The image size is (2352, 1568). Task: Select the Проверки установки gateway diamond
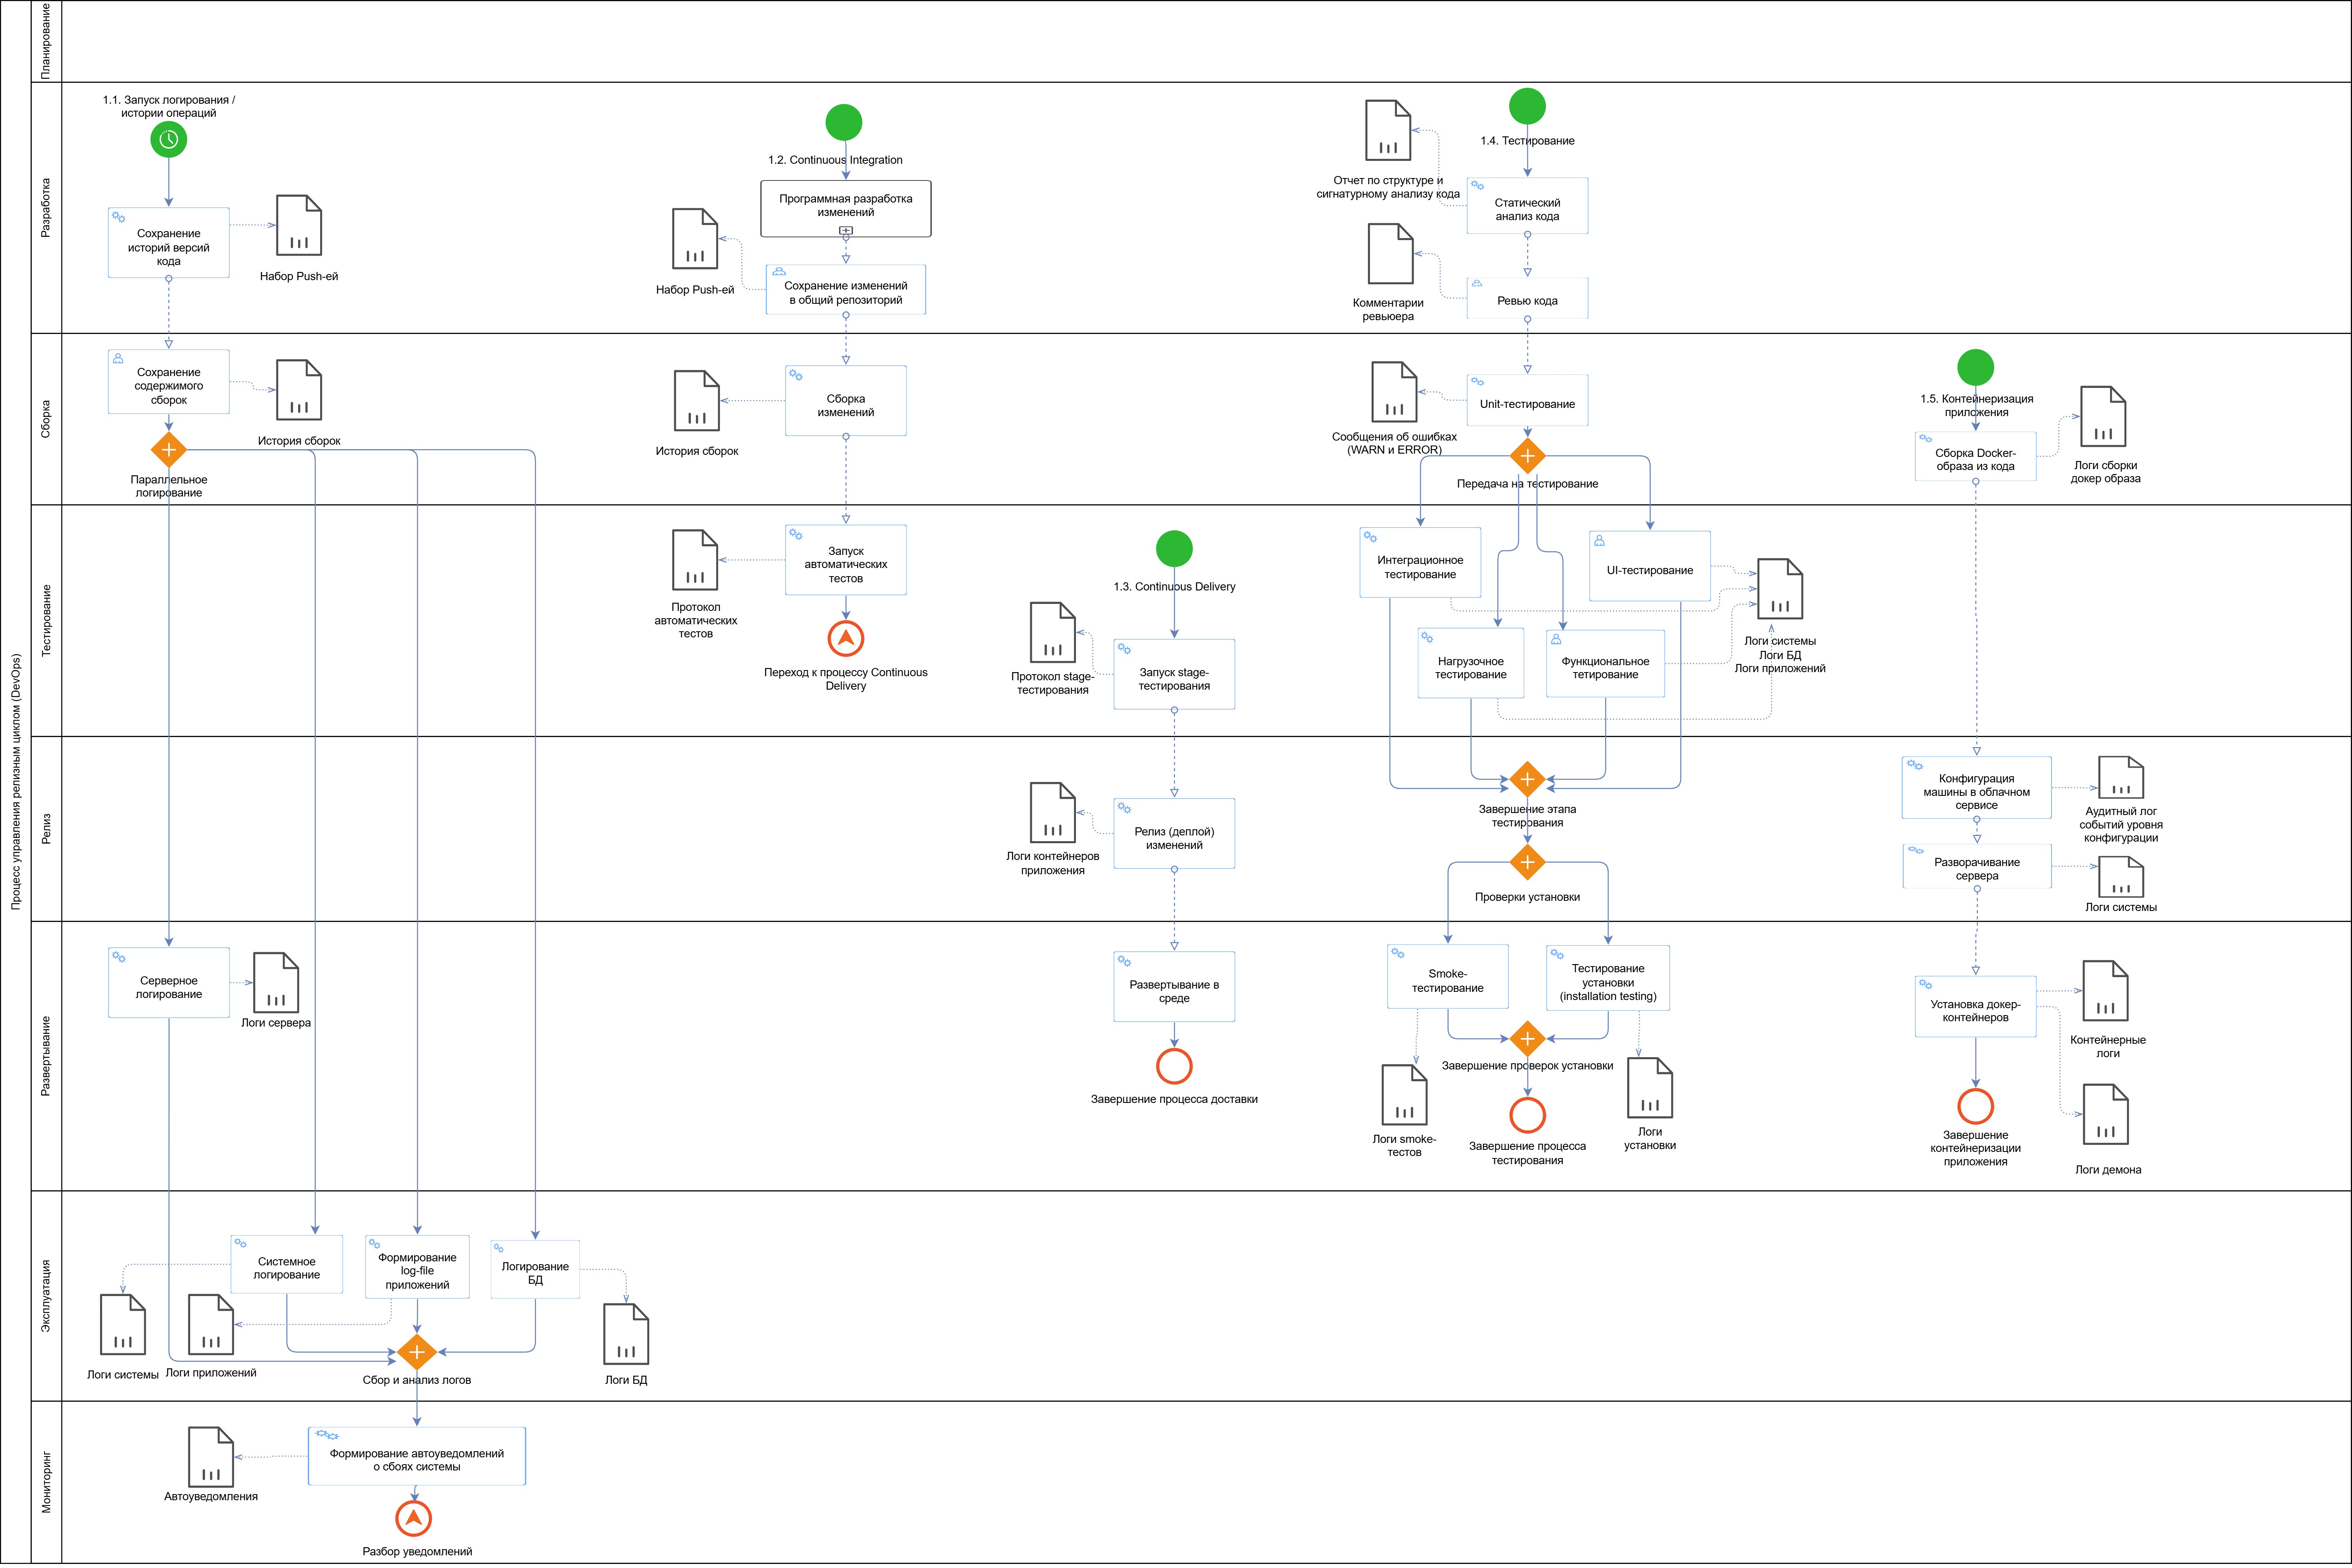pos(1527,862)
